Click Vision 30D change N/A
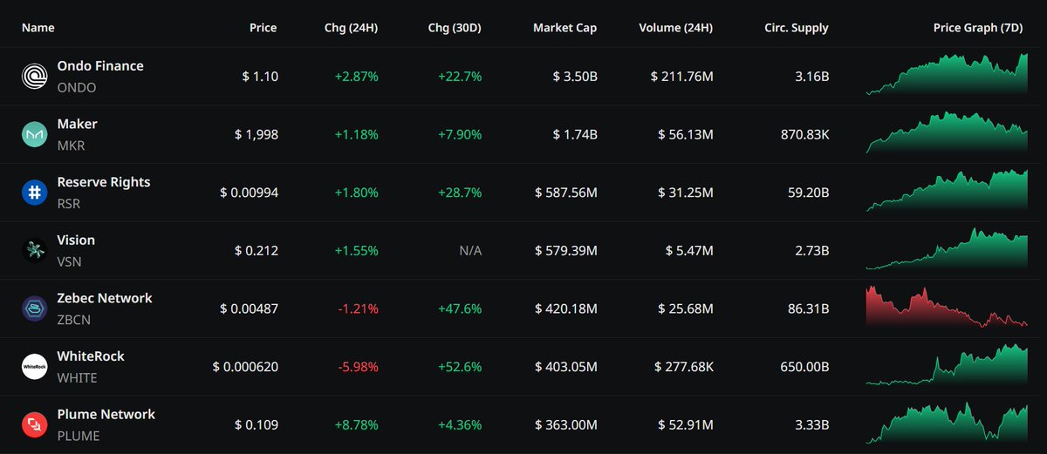 pos(470,251)
